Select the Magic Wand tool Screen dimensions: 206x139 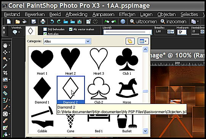pos(5,59)
